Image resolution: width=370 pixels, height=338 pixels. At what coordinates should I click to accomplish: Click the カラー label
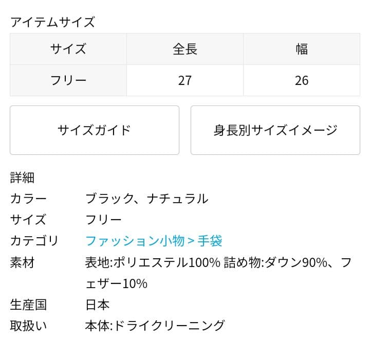[x=28, y=199]
